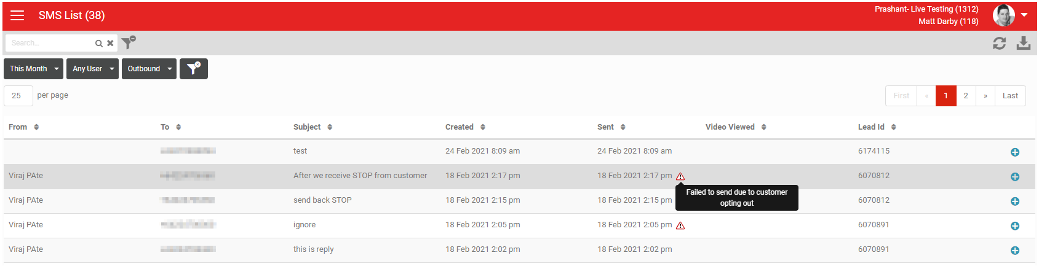This screenshot has width=1039, height=266.
Task: Go to page 2
Action: 966,96
